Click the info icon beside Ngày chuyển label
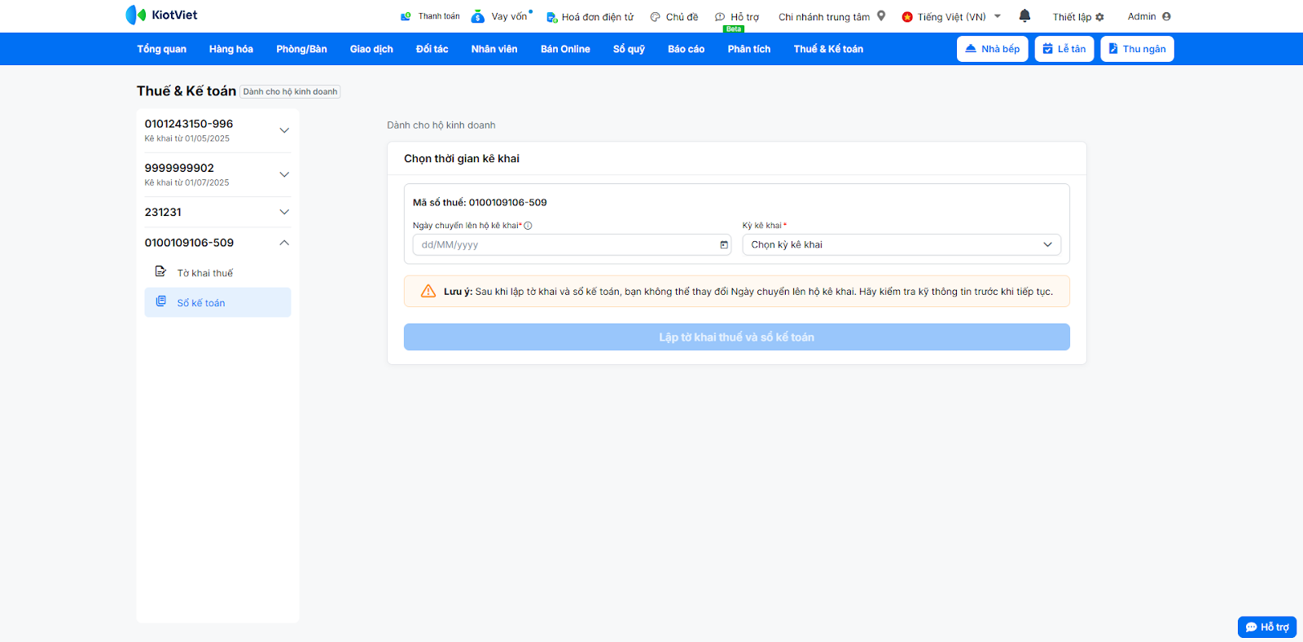Viewport: 1303px width, 642px height. pyautogui.click(x=528, y=226)
